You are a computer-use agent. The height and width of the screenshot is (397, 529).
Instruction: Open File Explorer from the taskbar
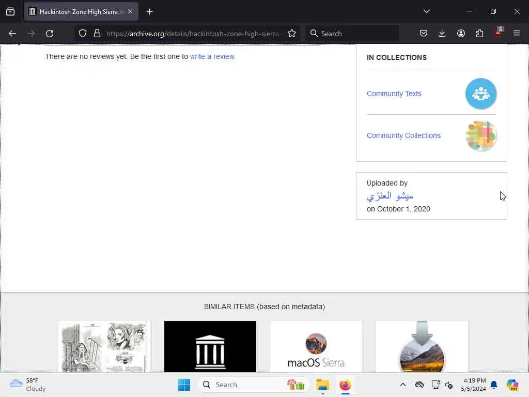[x=322, y=385]
